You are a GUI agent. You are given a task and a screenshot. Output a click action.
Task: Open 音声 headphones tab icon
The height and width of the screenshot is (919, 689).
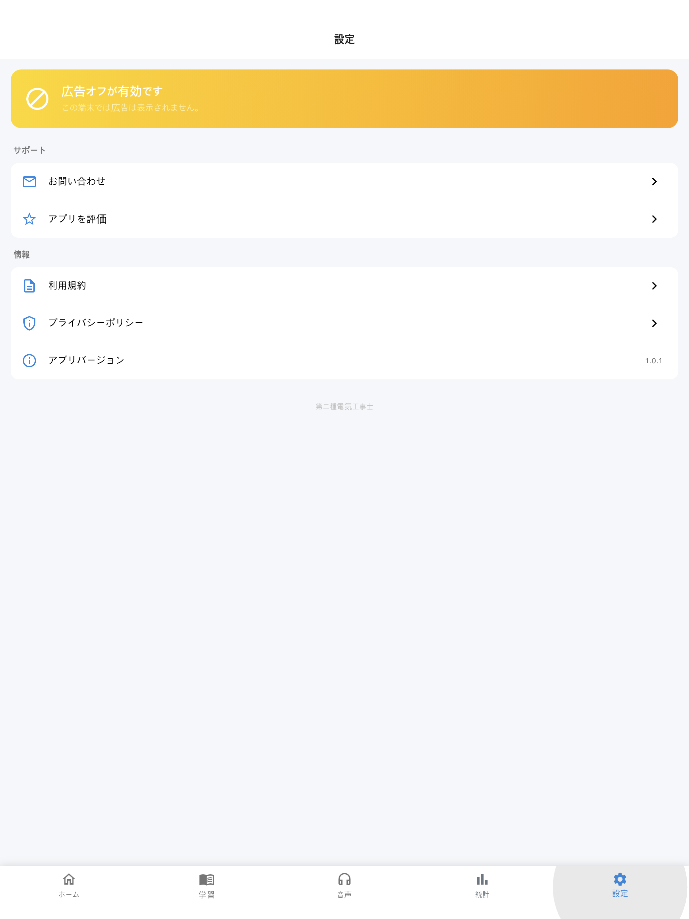[x=344, y=880]
